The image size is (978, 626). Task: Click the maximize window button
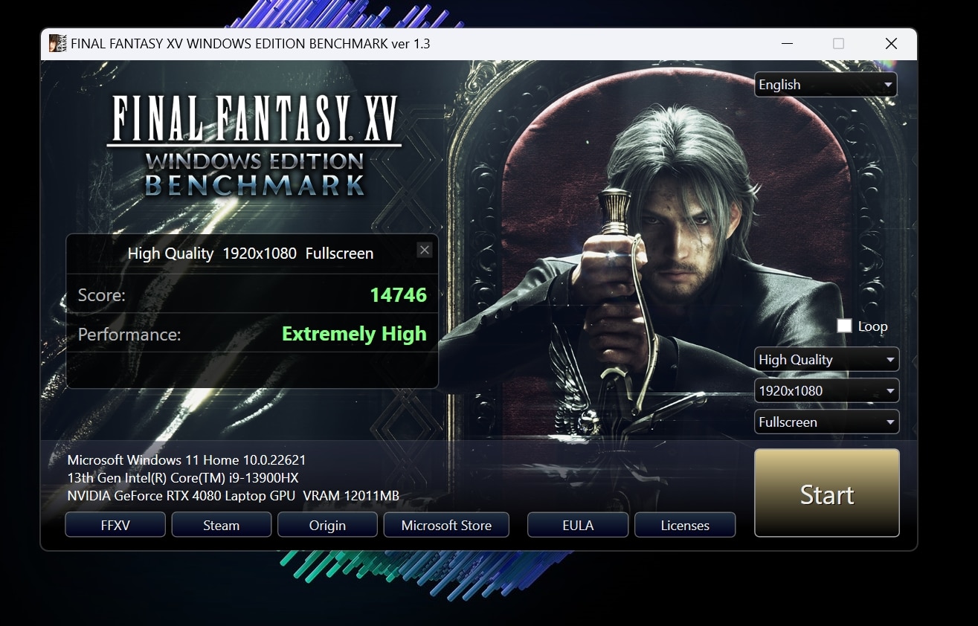click(x=838, y=44)
